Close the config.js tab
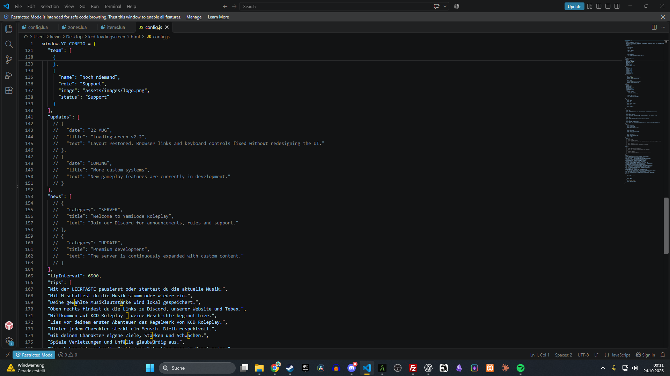 pos(167,27)
